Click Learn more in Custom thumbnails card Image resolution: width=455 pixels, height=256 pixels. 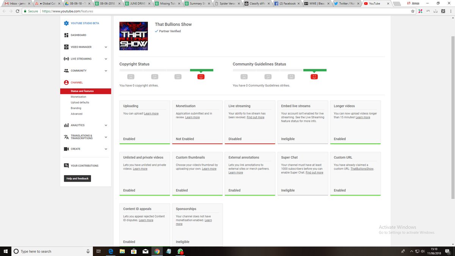point(209,169)
